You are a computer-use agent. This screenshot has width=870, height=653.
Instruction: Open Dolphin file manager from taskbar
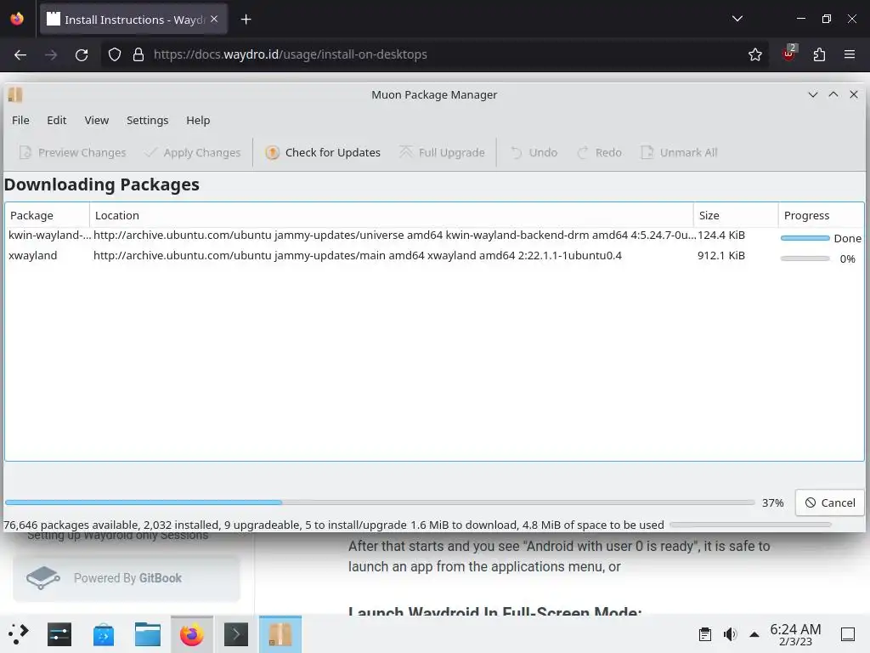[148, 634]
